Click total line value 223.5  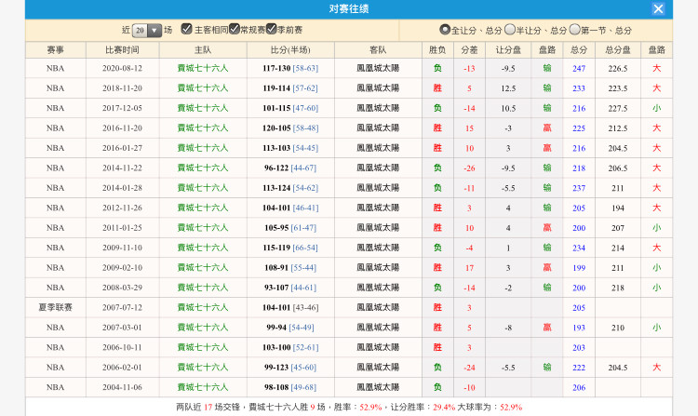(618, 88)
